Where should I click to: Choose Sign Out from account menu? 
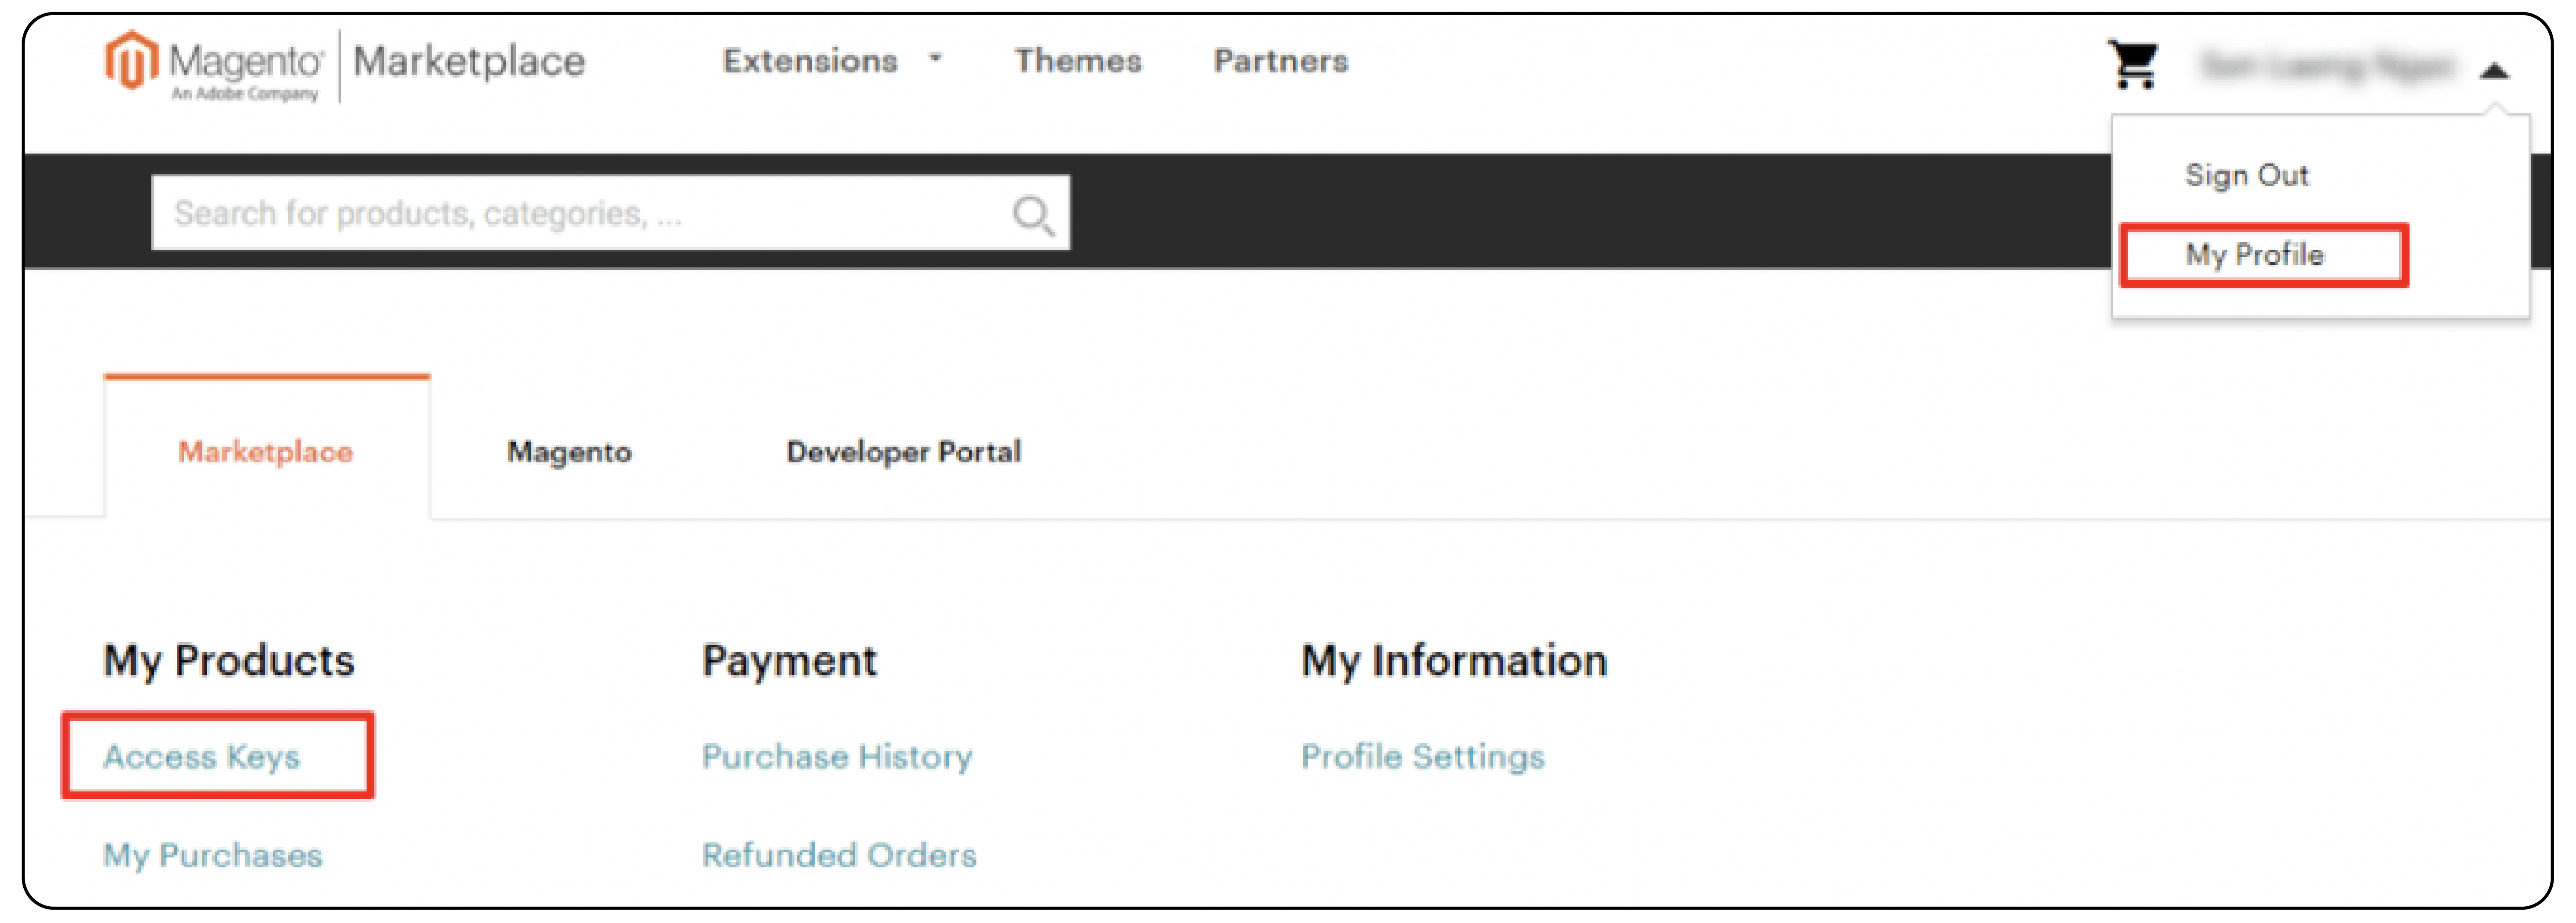click(2246, 175)
